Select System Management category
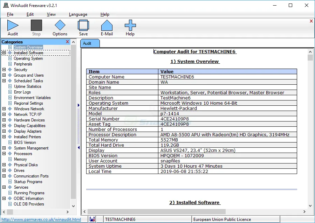 pyautogui.click(x=31, y=148)
